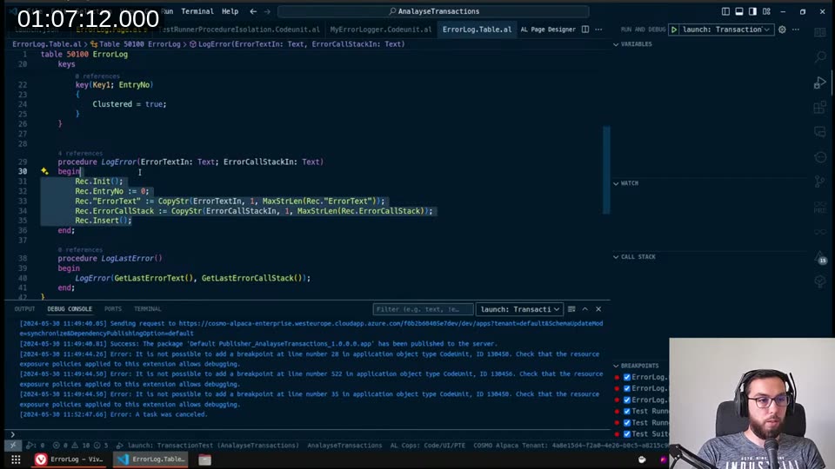Select the DEBUG CONSOLE panel tab

(x=70, y=309)
